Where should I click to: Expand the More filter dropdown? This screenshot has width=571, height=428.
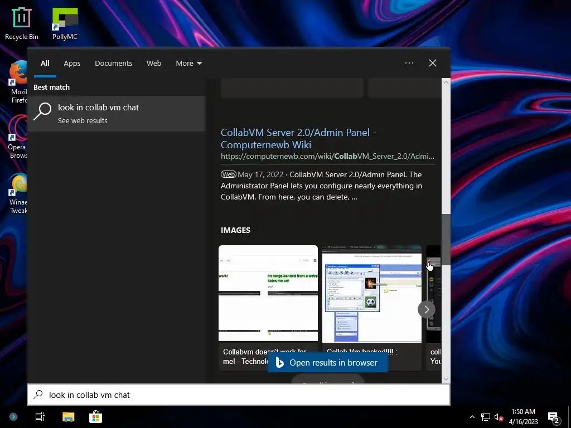[188, 64]
